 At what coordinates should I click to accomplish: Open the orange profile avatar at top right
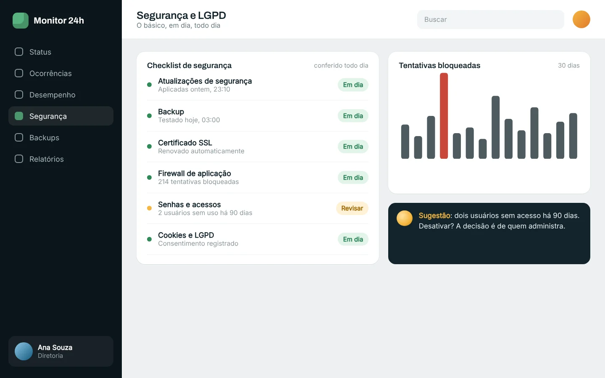581,19
